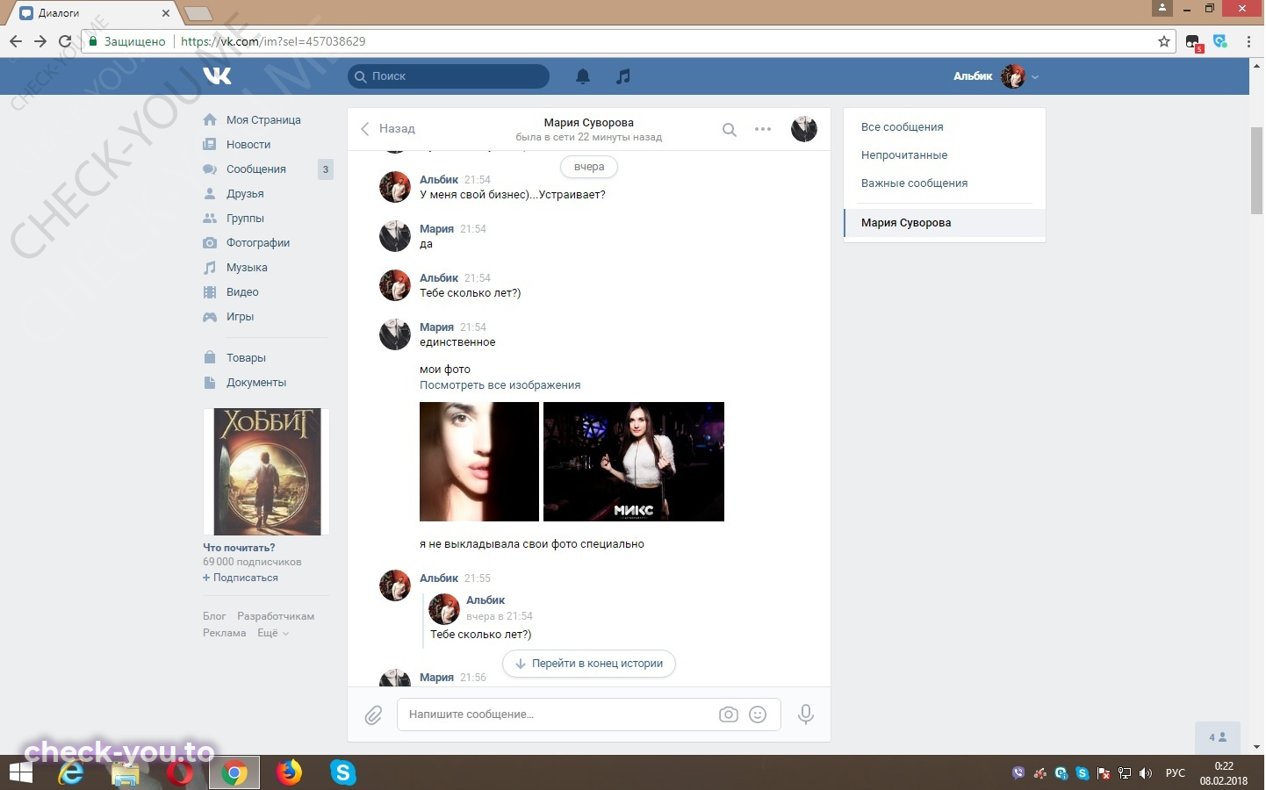Open music note icon in VK header
The height and width of the screenshot is (790, 1266).
coord(623,76)
